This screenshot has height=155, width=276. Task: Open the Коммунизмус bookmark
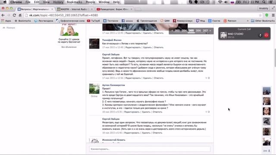183,21
